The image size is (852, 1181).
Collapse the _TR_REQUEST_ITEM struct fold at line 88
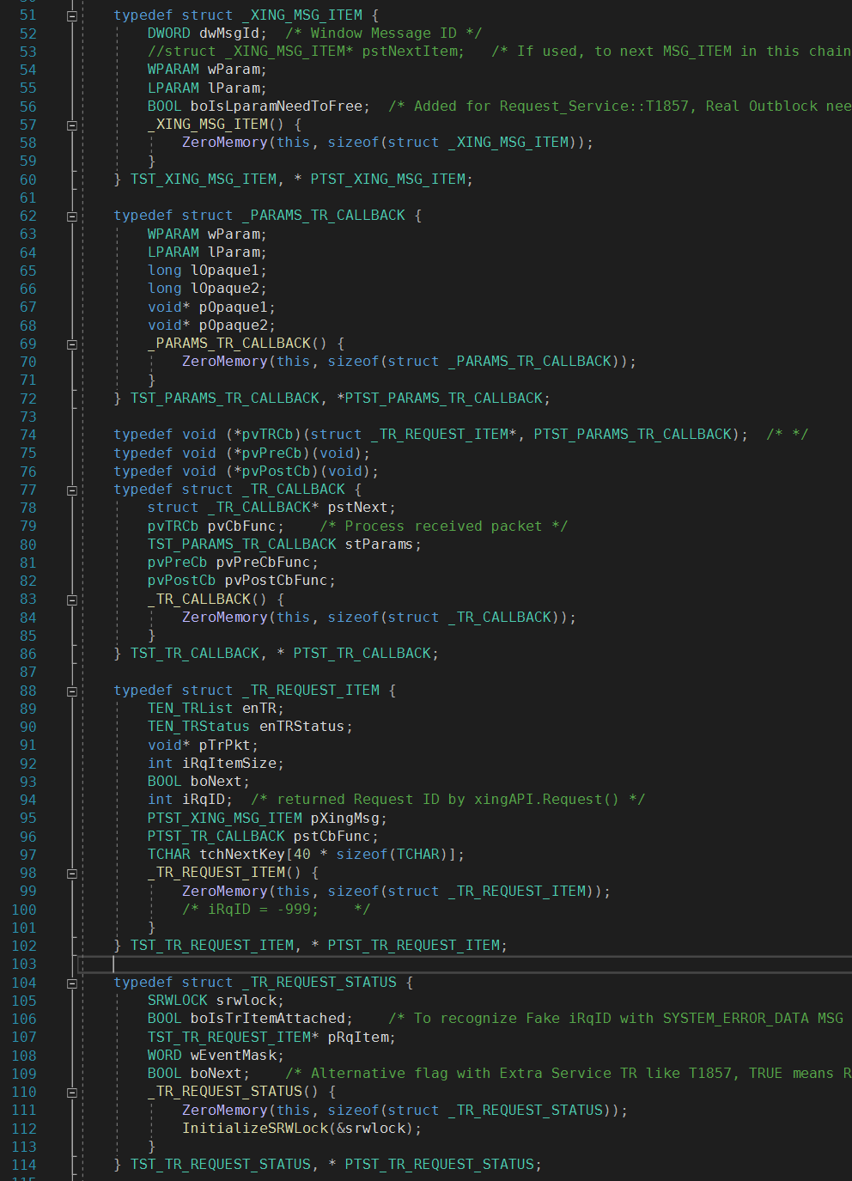[x=72, y=691]
